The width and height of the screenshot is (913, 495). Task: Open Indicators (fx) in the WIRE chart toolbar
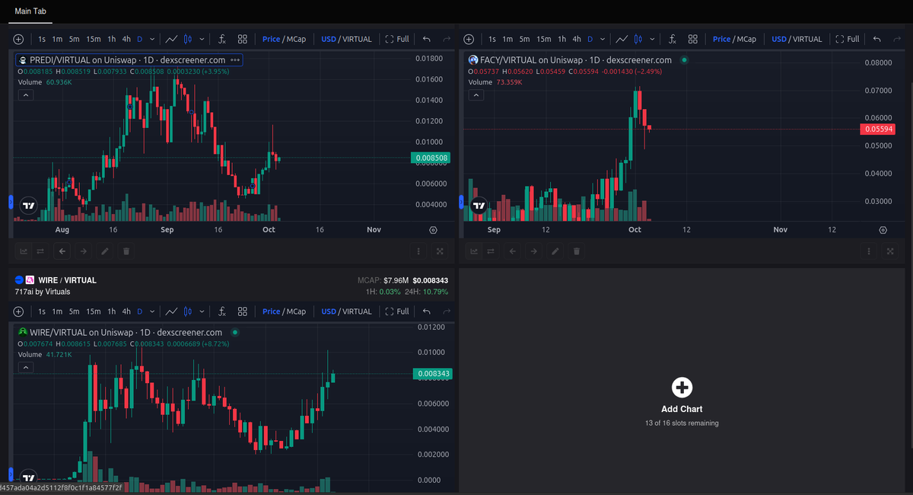[222, 311]
